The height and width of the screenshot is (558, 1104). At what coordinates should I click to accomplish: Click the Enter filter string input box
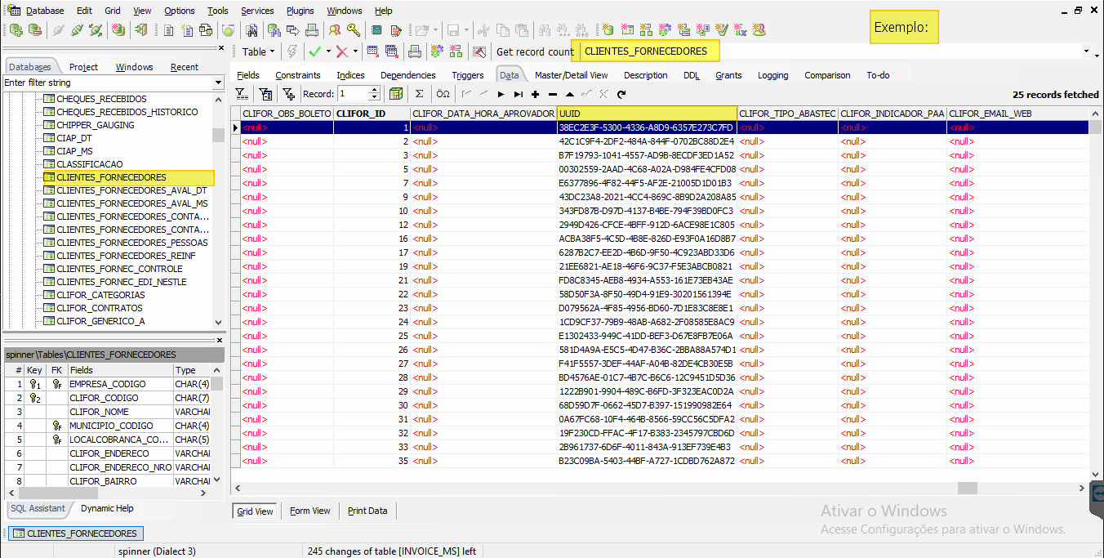[x=108, y=83]
